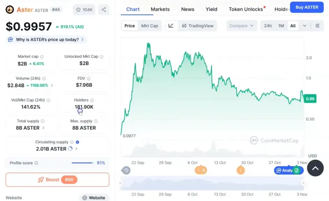The height and width of the screenshot is (201, 329).
Task: Click the FDV info icon
Action: pyautogui.click(x=89, y=79)
